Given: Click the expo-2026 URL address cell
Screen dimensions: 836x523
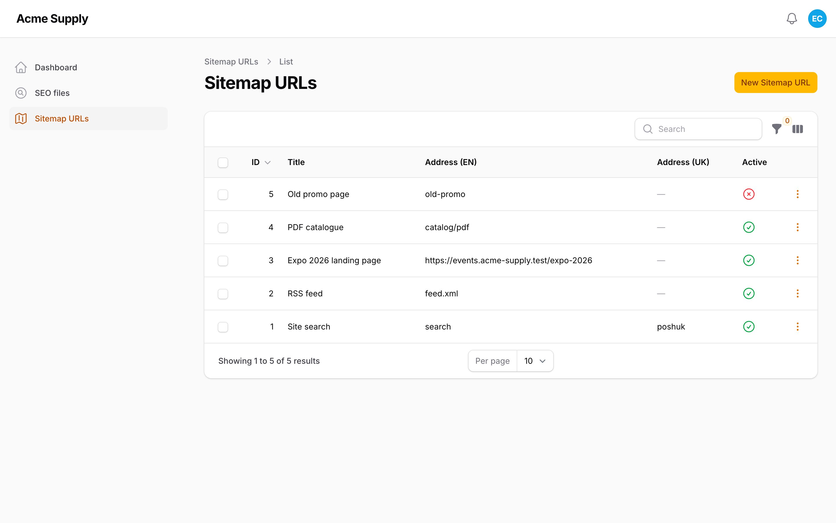Looking at the screenshot, I should coord(509,260).
